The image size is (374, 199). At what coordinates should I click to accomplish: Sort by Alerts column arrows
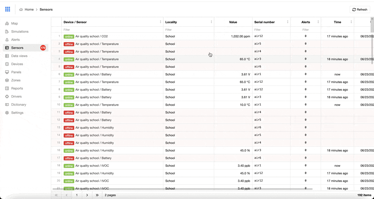click(318, 22)
